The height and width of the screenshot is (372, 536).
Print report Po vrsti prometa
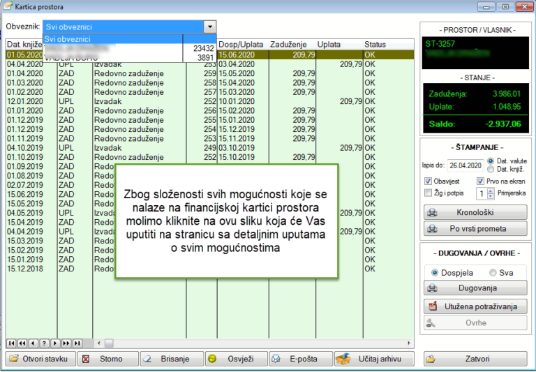pyautogui.click(x=475, y=229)
